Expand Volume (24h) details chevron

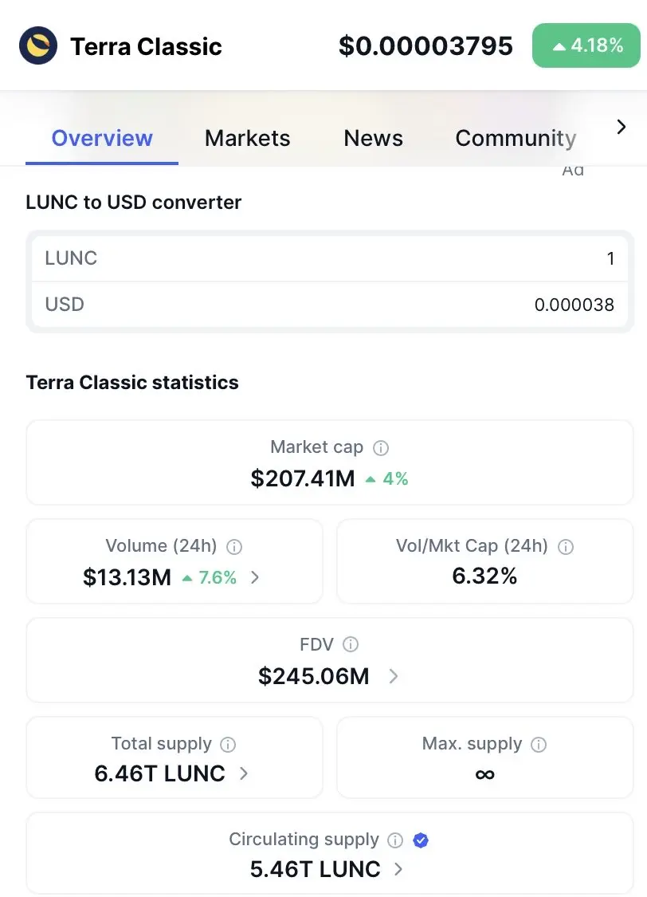click(255, 577)
